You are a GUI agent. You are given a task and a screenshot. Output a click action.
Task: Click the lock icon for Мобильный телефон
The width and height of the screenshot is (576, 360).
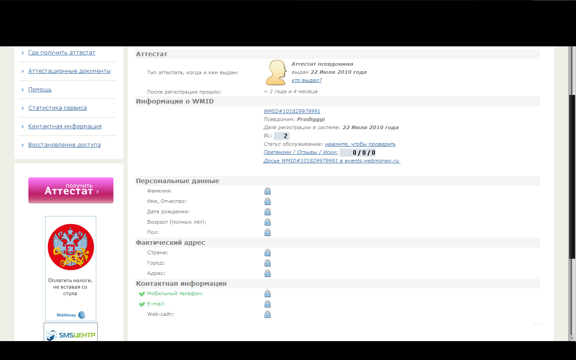coord(267,294)
